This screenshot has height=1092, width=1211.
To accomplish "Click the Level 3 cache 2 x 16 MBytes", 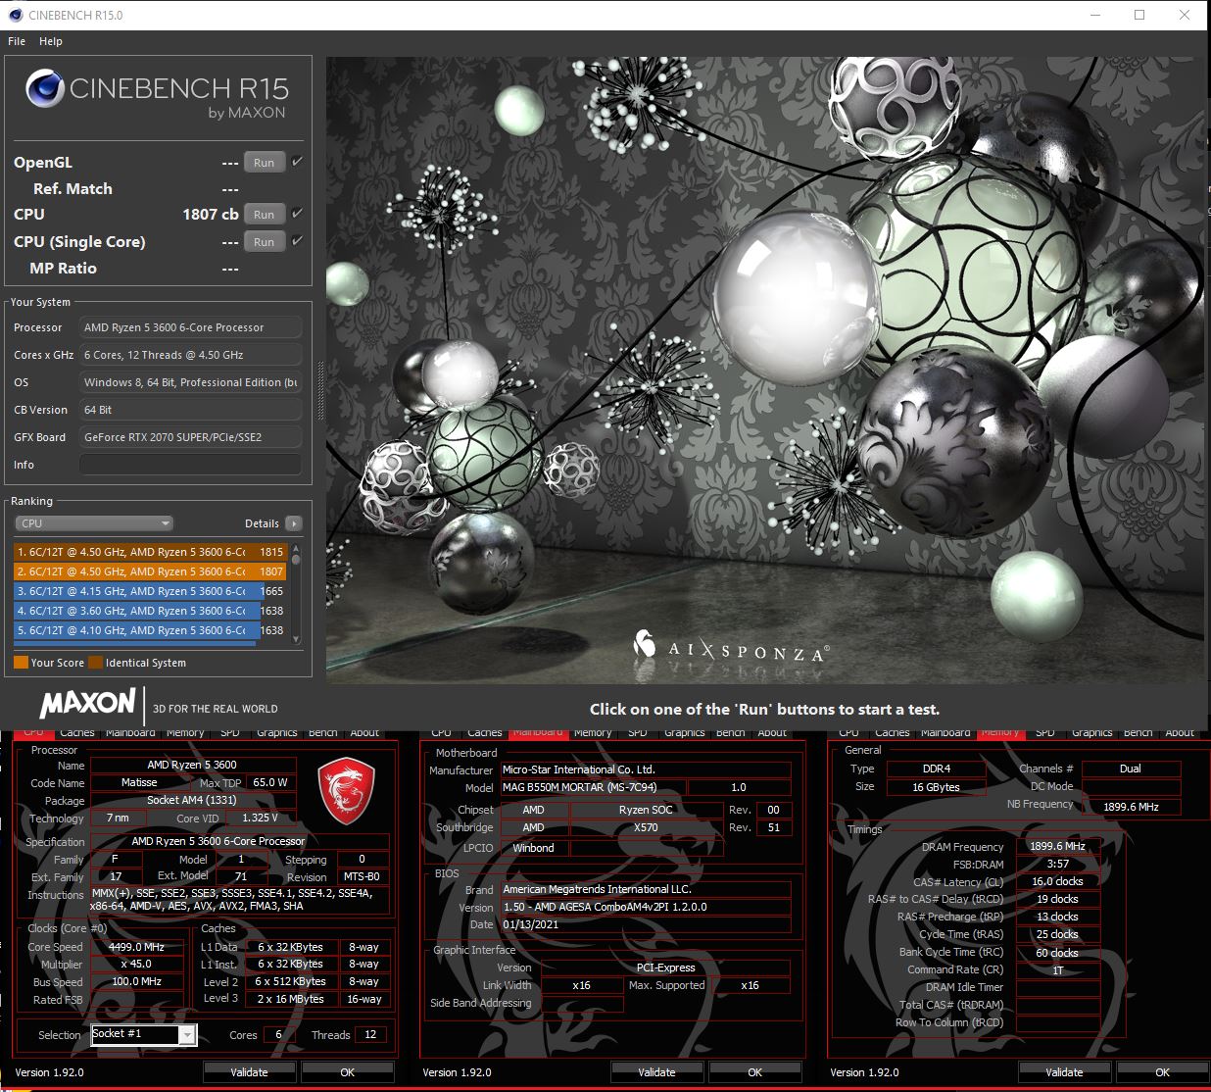I will point(290,999).
